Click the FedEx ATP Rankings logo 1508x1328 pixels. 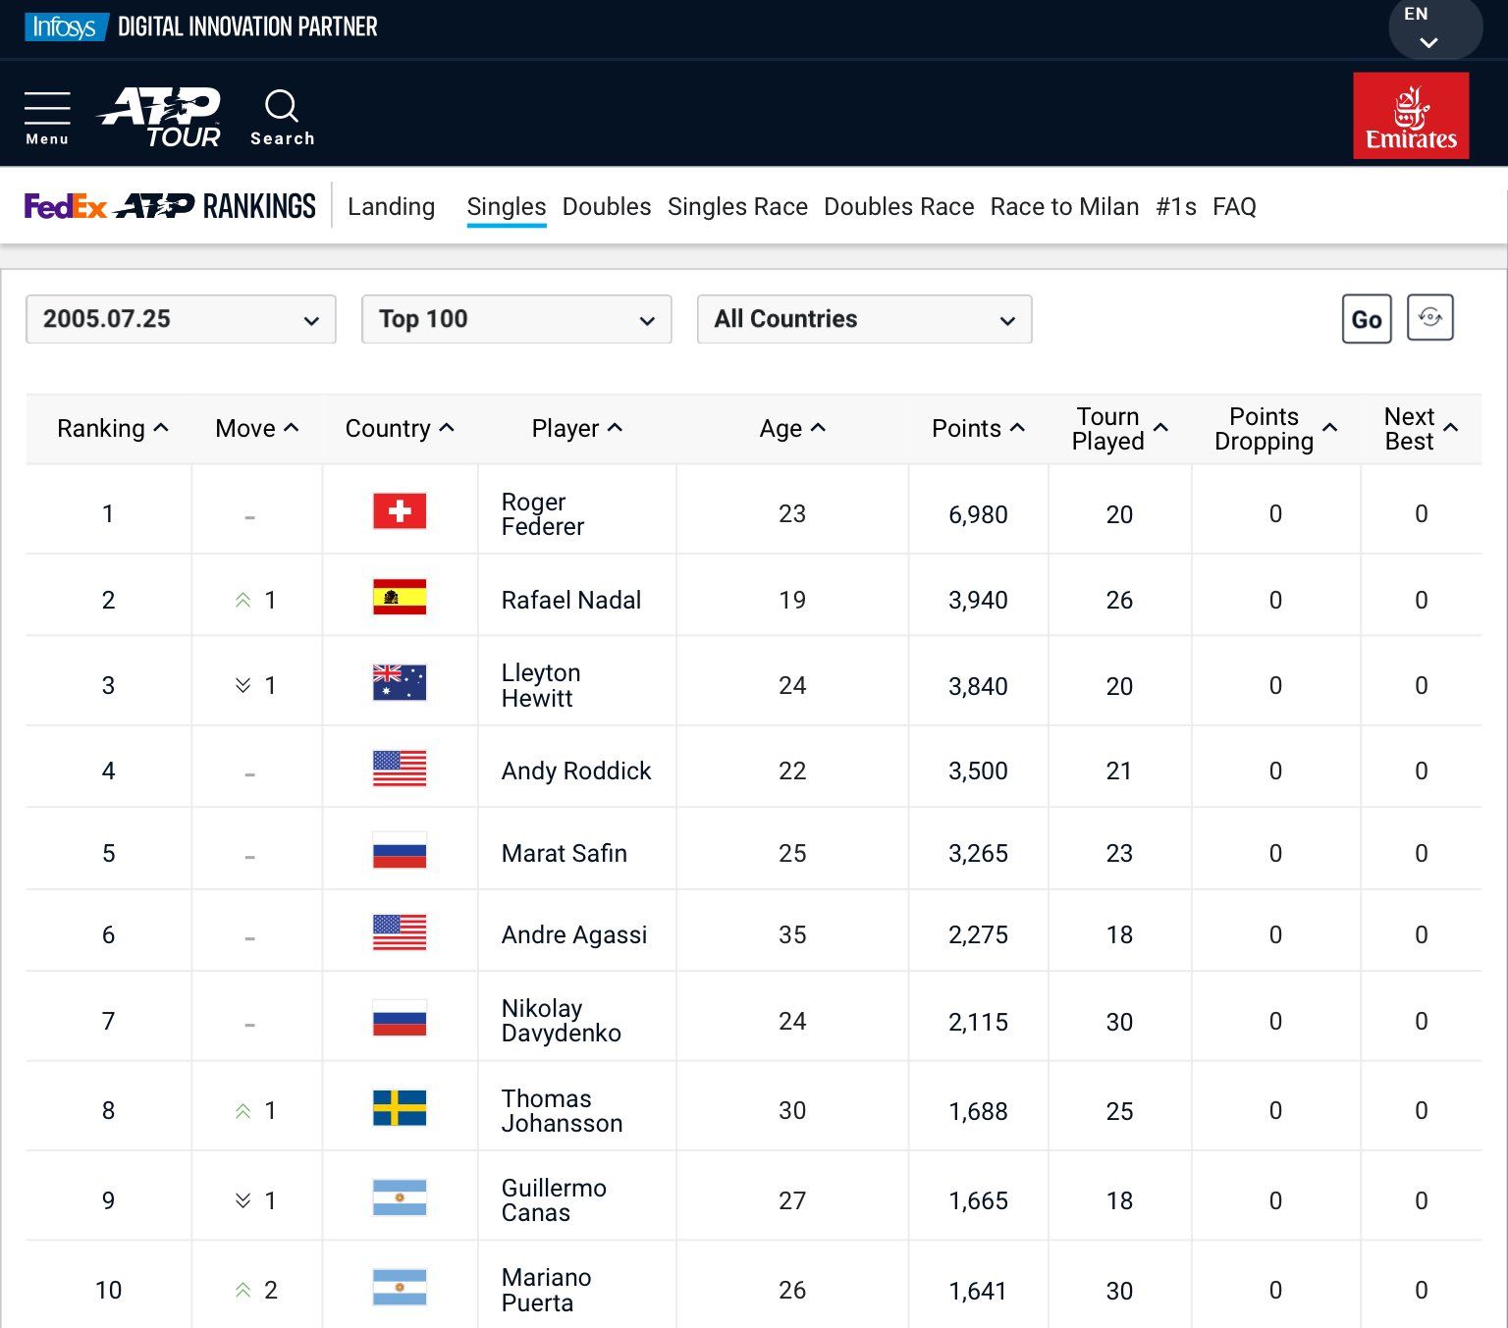point(170,206)
